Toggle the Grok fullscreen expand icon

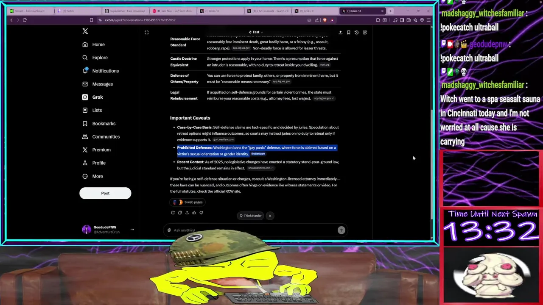point(146,33)
